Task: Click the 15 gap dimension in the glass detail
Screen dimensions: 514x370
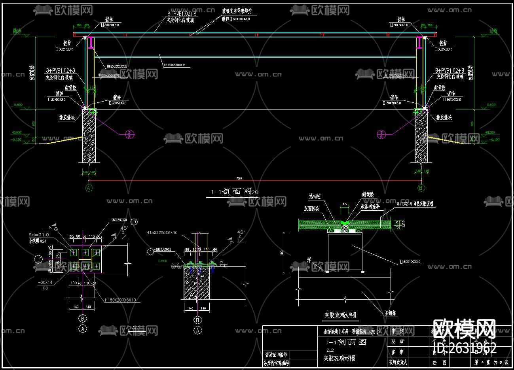Action: coord(345,204)
